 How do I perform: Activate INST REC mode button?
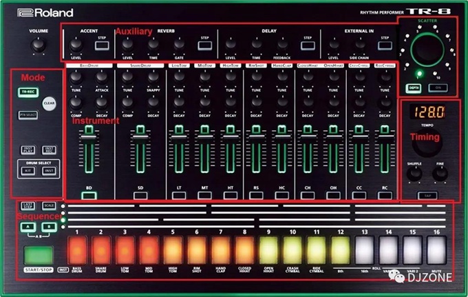point(49,150)
